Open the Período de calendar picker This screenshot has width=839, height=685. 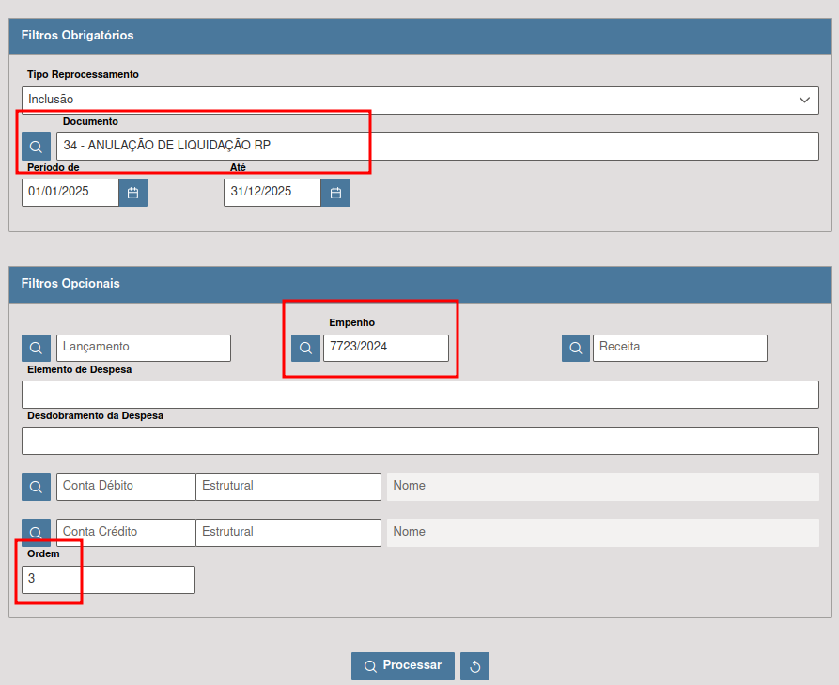tap(132, 193)
